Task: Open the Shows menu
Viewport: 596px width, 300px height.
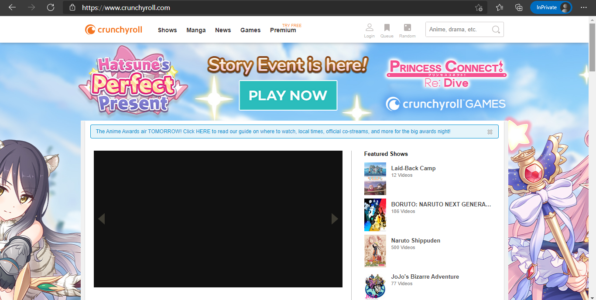Action: point(168,30)
